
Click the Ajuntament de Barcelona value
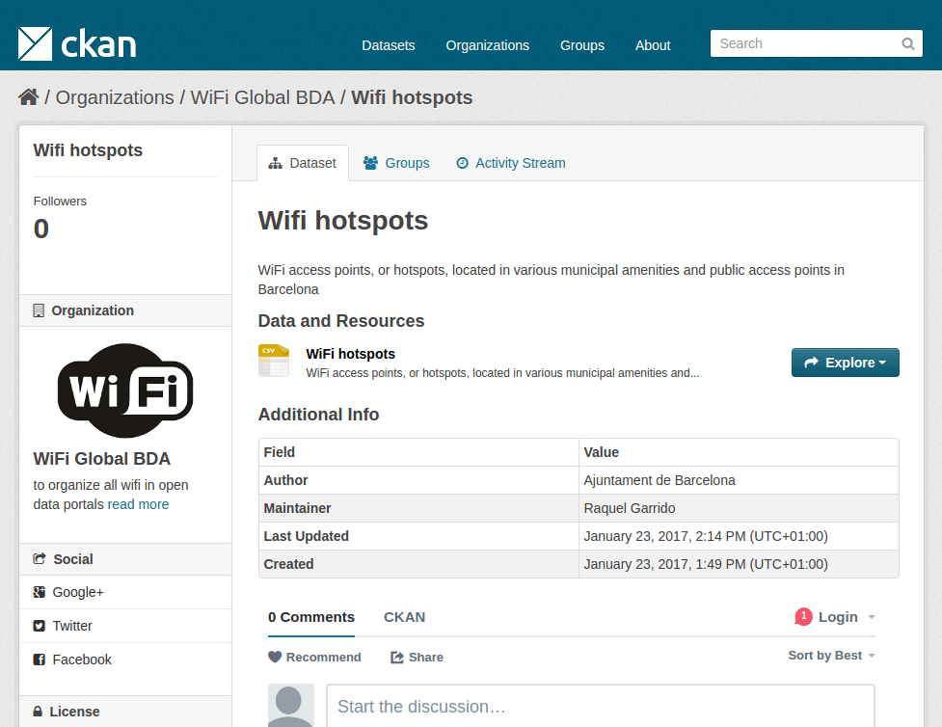point(659,480)
